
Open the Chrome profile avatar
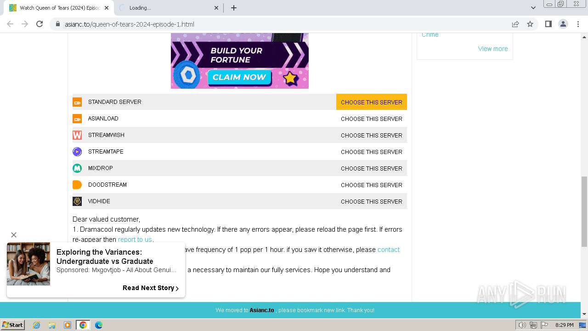pos(563,24)
